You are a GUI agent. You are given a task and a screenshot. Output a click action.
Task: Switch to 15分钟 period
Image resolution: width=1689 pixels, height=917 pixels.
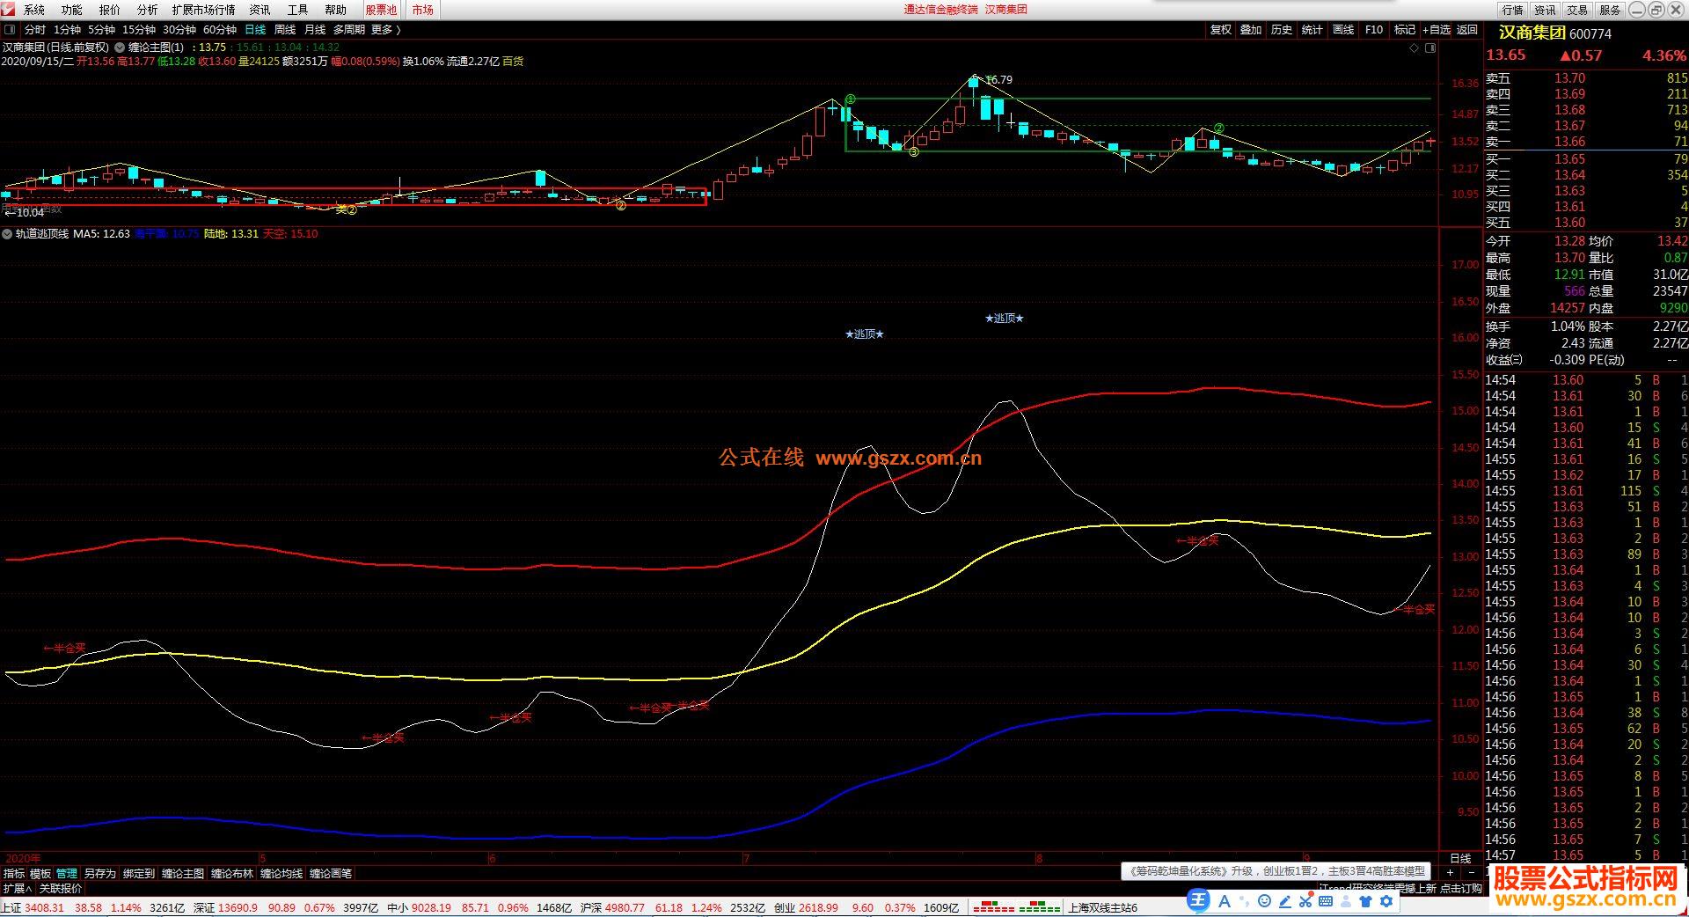click(139, 30)
